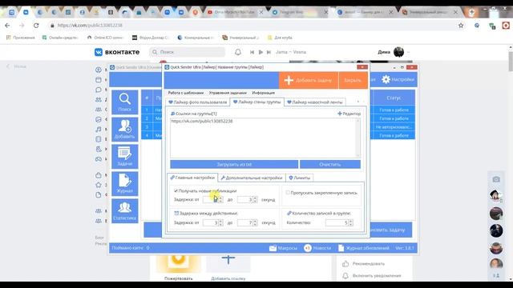Open Работа с шаблонами menu
Viewport: 513px width, 288px height.
coord(186,93)
